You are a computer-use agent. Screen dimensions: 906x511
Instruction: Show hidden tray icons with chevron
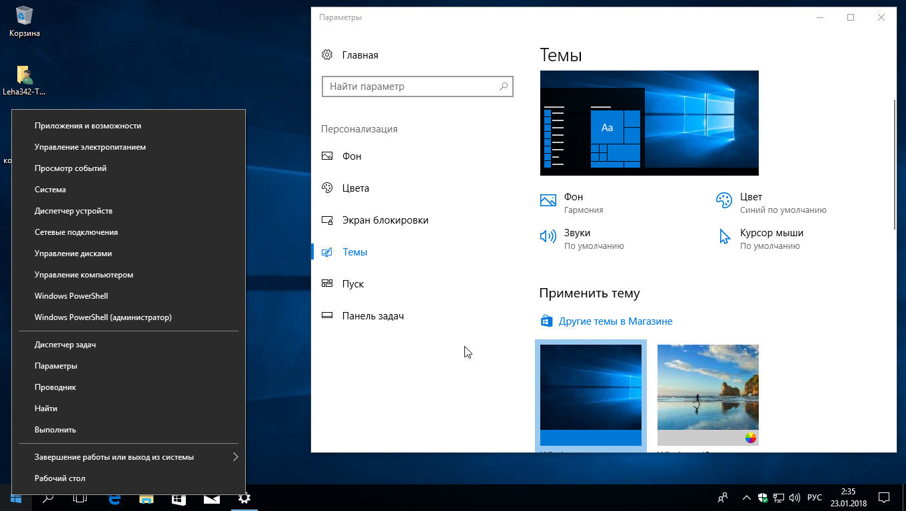pyautogui.click(x=746, y=498)
